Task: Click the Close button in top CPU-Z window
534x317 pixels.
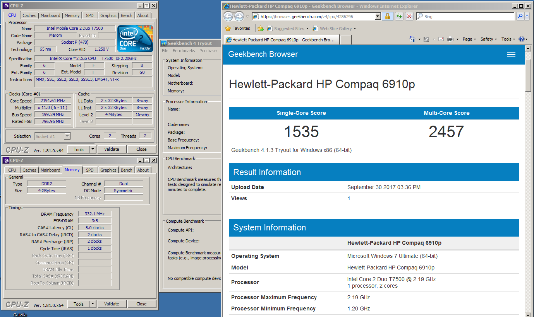Action: tap(141, 149)
